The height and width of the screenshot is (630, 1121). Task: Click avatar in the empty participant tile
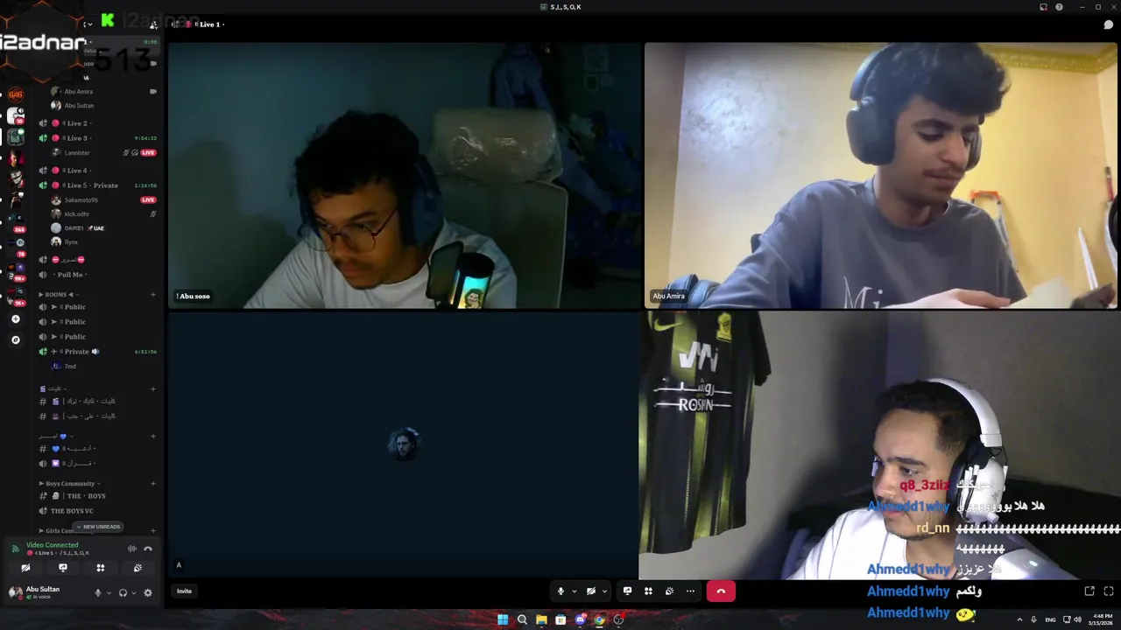[x=404, y=444]
